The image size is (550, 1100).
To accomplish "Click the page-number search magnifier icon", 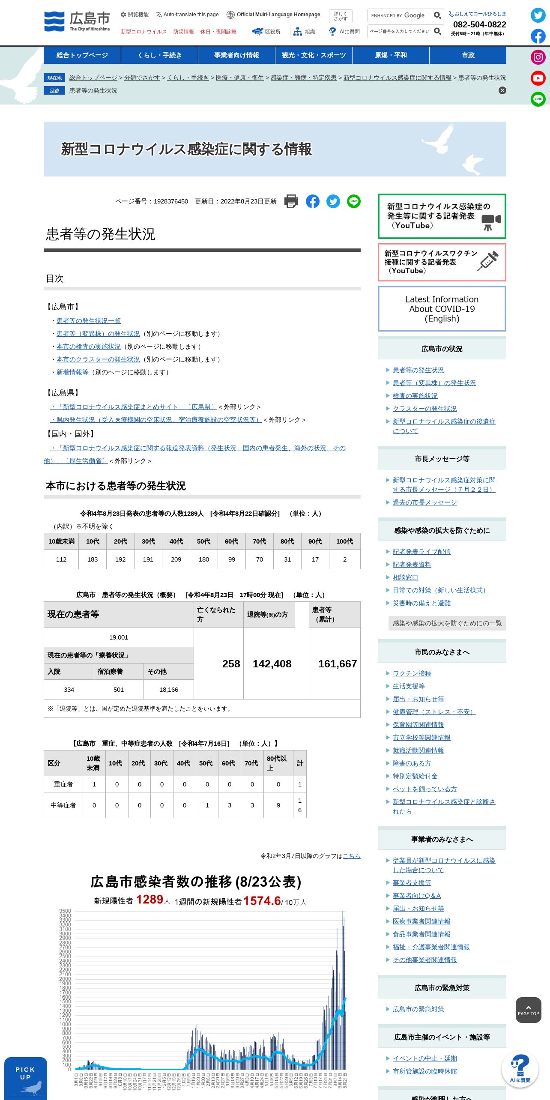I will (x=437, y=31).
